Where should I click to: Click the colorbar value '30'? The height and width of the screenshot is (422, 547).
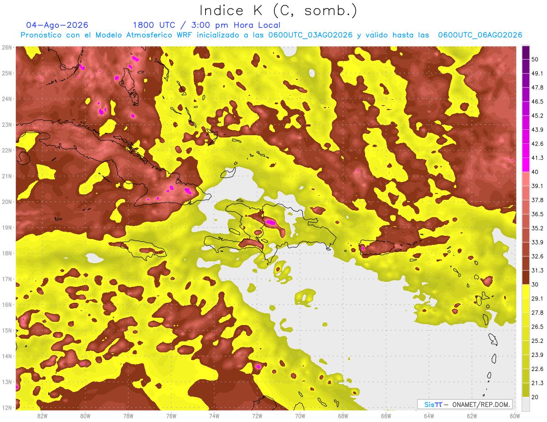coord(535,285)
